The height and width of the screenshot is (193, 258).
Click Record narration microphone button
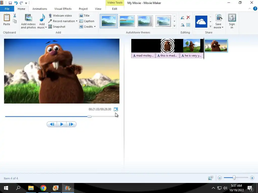(x=62, y=21)
